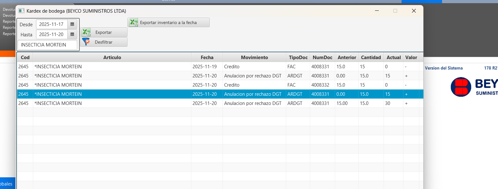Sort by the Cantidad column header
Screen dimensions: 498x189
[x=371, y=58]
